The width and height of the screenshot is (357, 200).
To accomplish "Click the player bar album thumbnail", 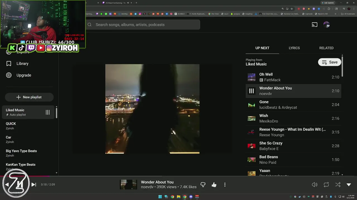I will point(128,185).
